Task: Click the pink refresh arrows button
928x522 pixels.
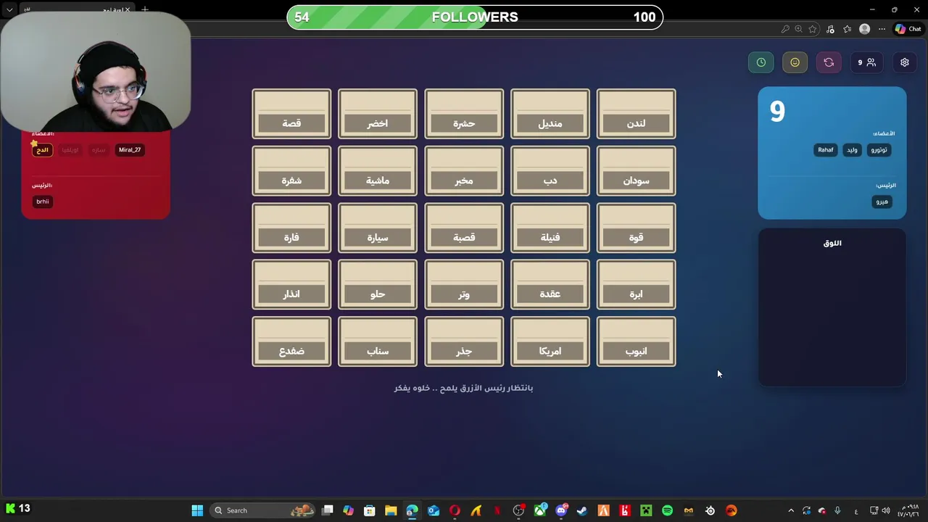Action: 829,62
